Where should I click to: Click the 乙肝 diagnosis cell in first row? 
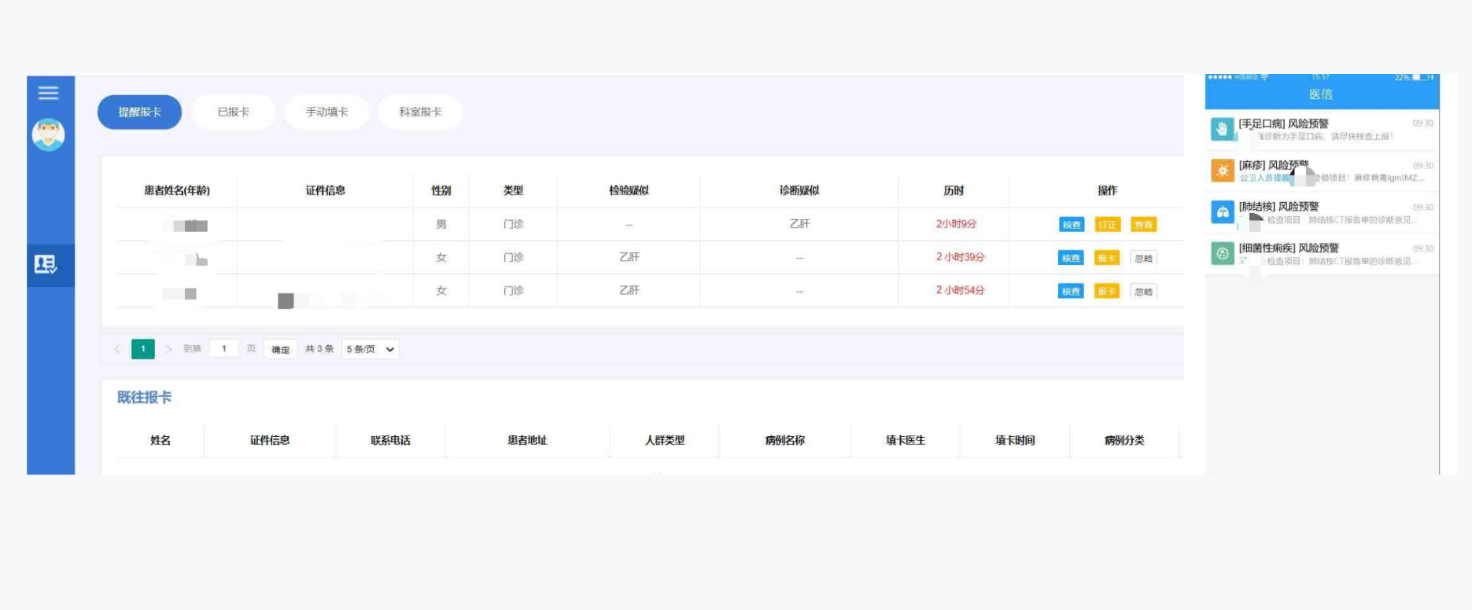(799, 224)
